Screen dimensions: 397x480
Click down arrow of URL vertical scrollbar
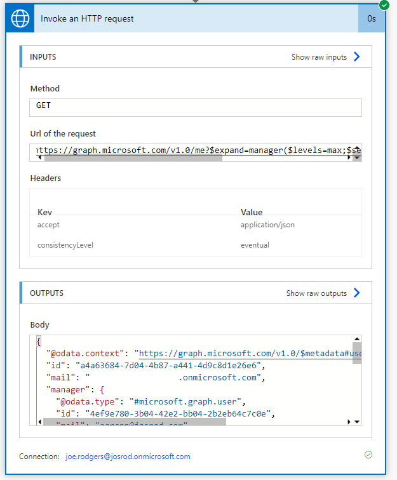tap(357, 158)
